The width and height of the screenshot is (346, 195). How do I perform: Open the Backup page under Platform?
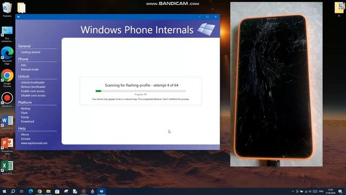click(x=25, y=108)
